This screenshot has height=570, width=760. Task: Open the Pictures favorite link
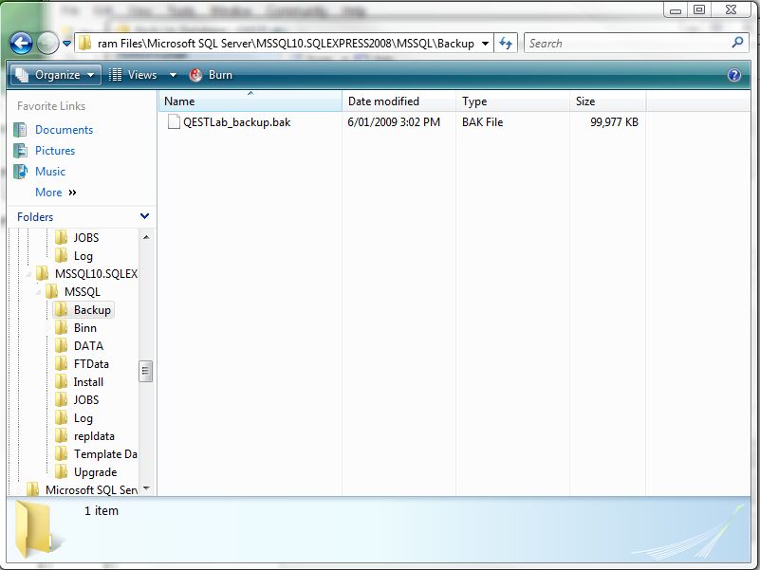pyautogui.click(x=55, y=151)
